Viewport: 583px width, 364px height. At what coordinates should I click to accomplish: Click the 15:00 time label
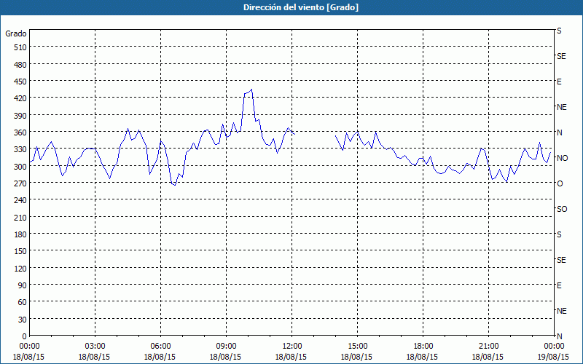coord(357,347)
